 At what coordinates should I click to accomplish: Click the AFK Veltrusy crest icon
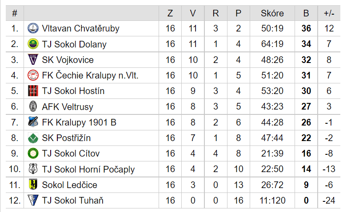33,106
